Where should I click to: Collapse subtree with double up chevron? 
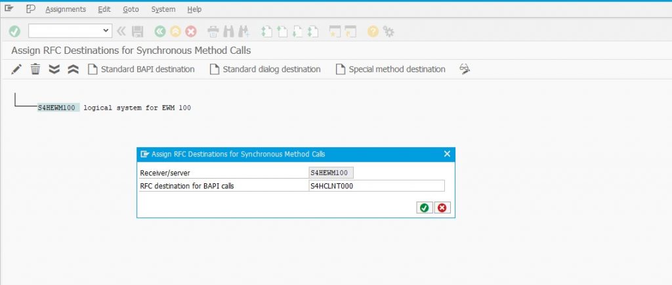pyautogui.click(x=73, y=69)
